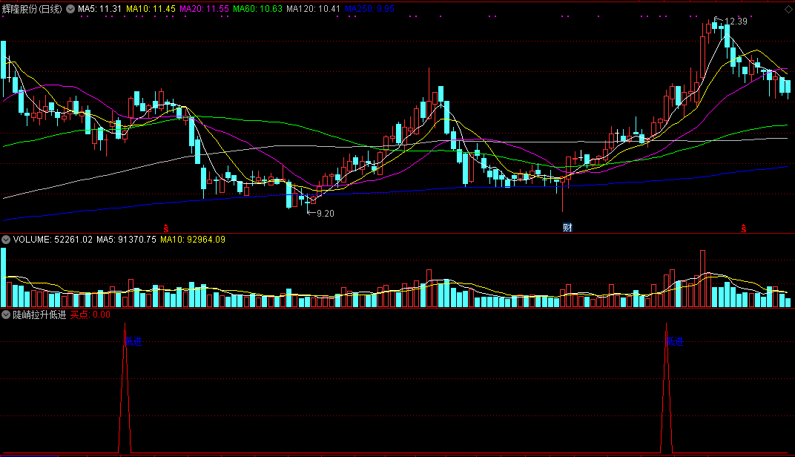Click the tallest red volume bar
Image resolution: width=795 pixels, height=457 pixels.
[x=703, y=278]
